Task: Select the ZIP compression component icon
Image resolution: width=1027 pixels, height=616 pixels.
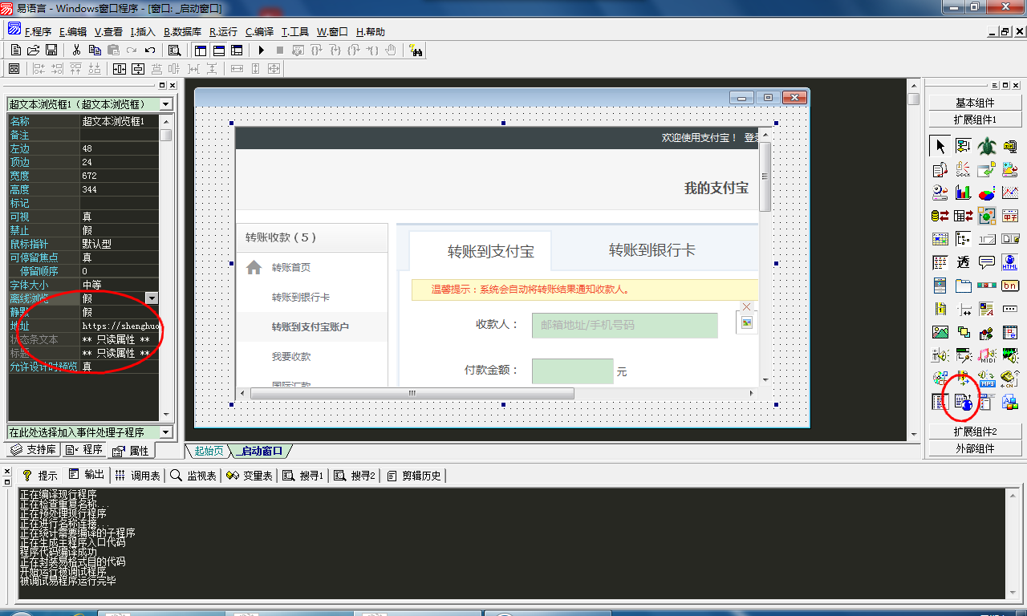Action: tap(1009, 146)
